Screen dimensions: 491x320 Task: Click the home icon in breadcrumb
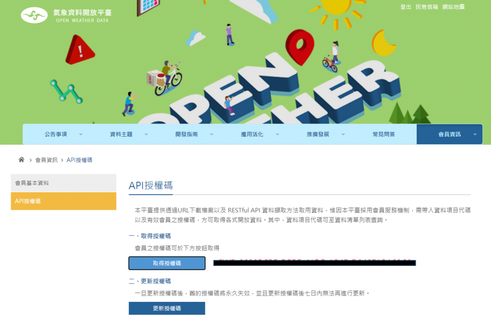21,160
